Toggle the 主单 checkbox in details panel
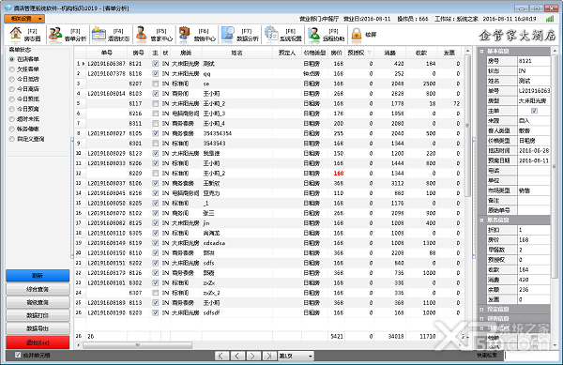The height and width of the screenshot is (365, 563). coord(534,111)
